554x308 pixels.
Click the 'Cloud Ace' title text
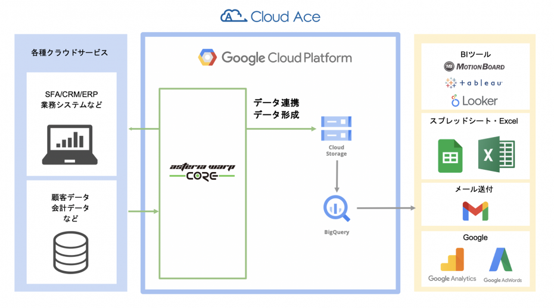click(x=285, y=17)
